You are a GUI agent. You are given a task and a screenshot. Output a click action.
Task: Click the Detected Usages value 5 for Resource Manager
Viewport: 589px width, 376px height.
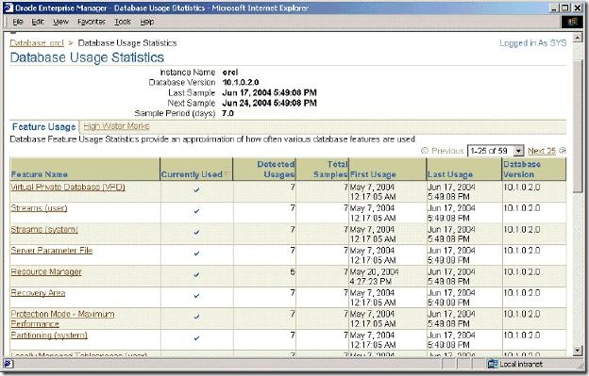pyautogui.click(x=293, y=271)
